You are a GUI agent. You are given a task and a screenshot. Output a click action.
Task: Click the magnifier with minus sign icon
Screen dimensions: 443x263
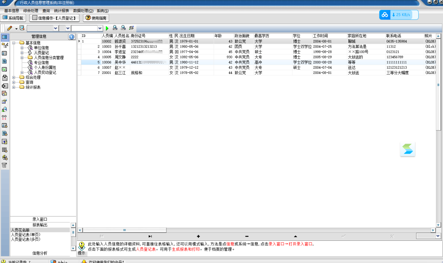pyautogui.click(x=123, y=28)
